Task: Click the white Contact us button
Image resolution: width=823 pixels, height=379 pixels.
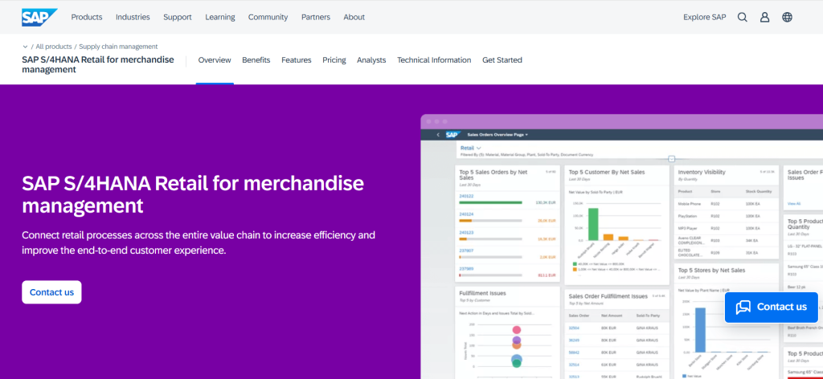Action: (x=51, y=292)
